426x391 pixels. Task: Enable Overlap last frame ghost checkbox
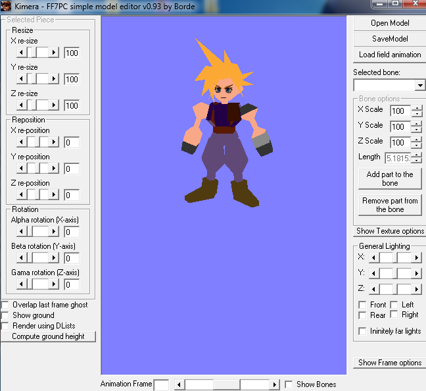[x=5, y=305]
